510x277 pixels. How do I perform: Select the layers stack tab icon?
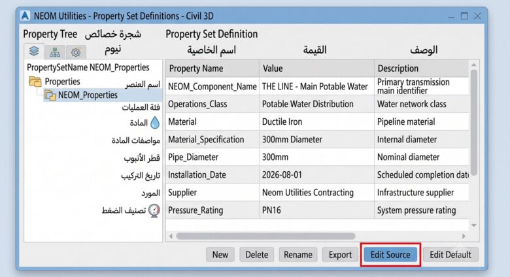[34, 51]
